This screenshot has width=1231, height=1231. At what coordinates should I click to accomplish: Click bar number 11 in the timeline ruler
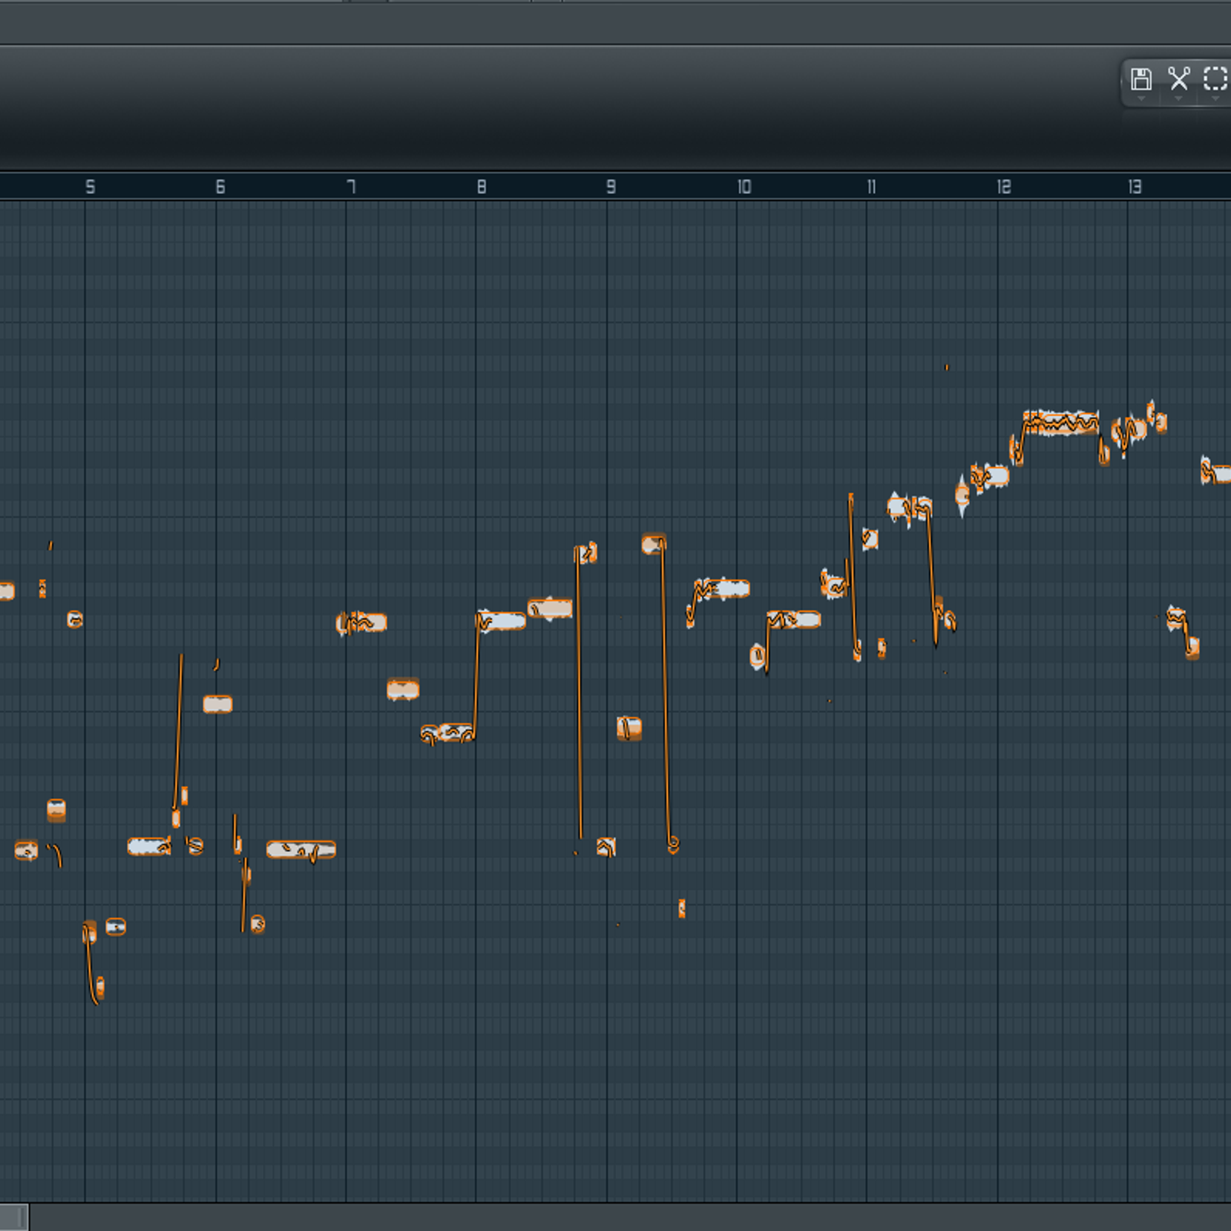[x=872, y=186]
